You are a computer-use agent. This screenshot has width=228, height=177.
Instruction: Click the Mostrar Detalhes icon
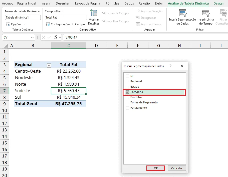(94, 13)
